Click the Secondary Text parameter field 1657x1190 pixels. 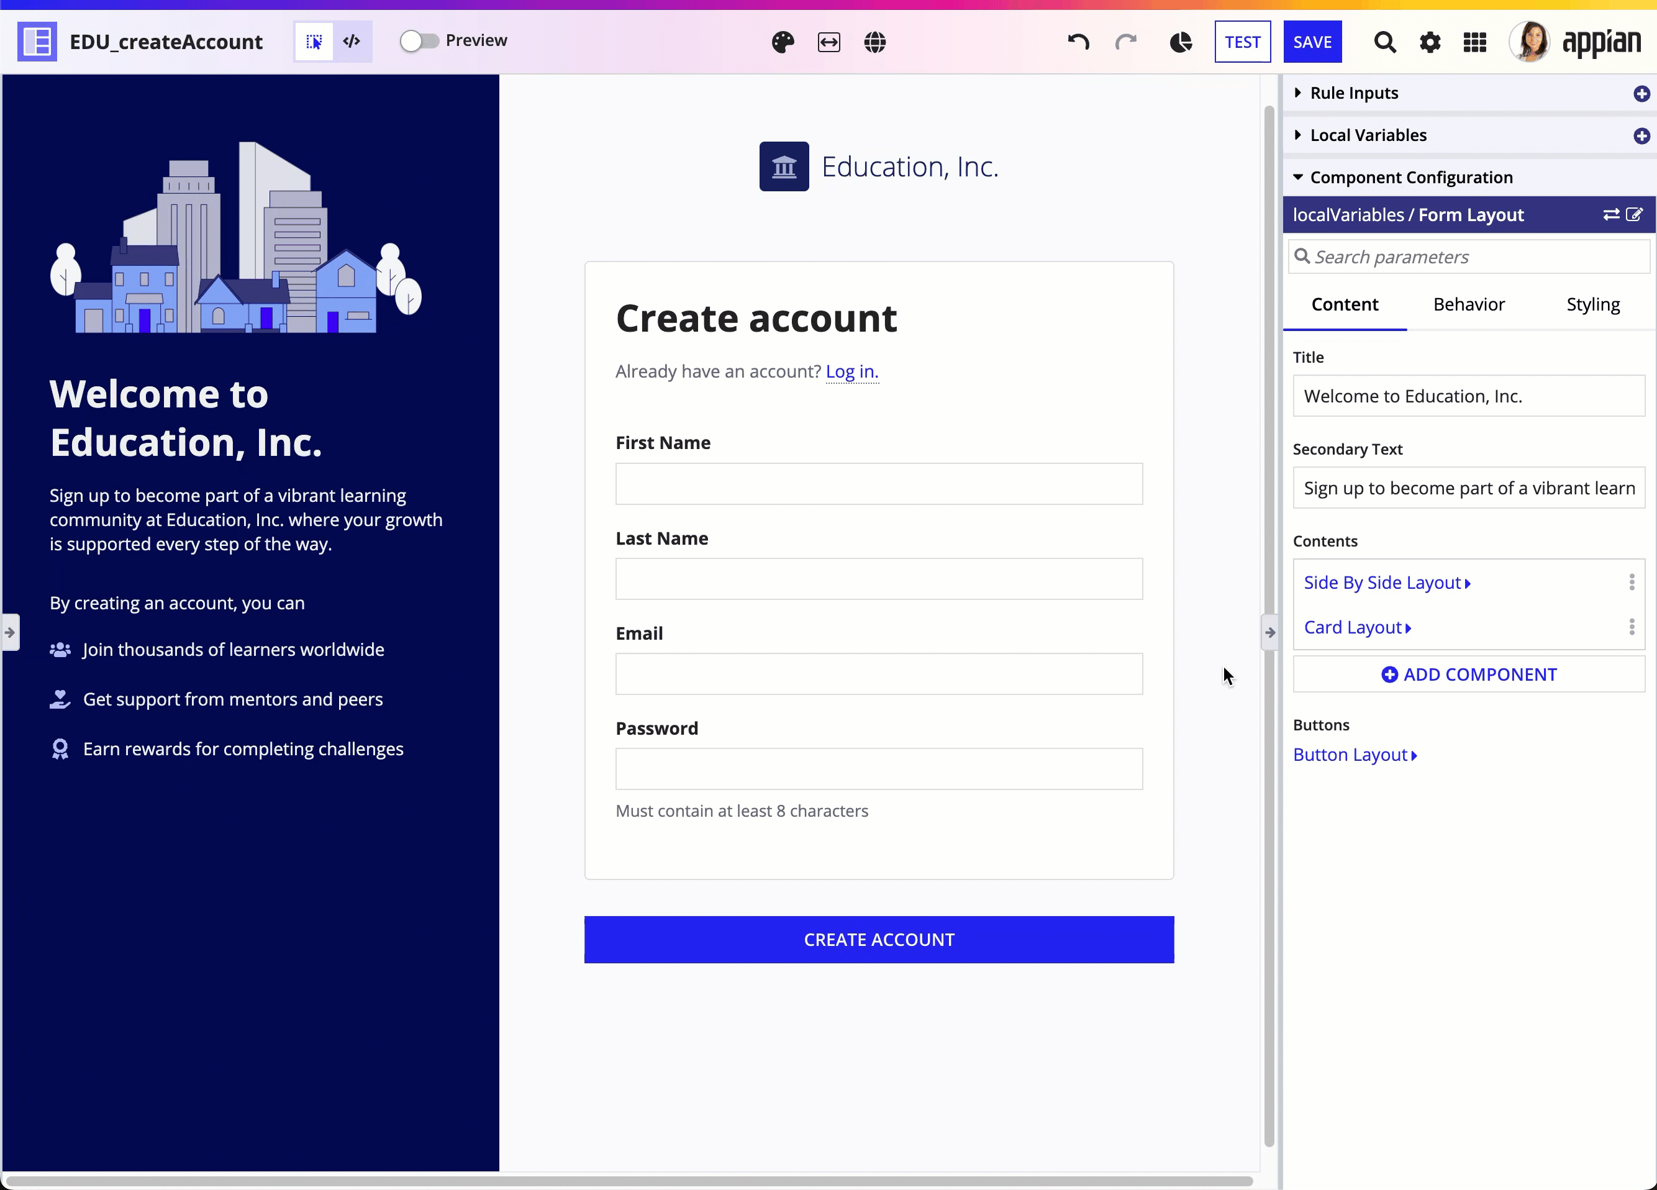pos(1468,488)
